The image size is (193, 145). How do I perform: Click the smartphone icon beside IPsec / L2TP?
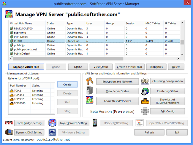click(95, 123)
